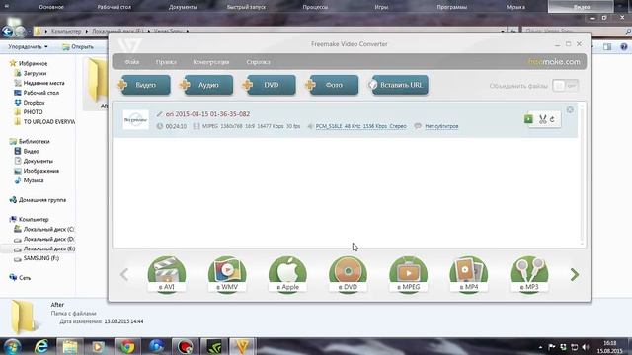
Task: Click the file title ori 2015-08-15 01-36-35-082
Action: click(x=207, y=114)
